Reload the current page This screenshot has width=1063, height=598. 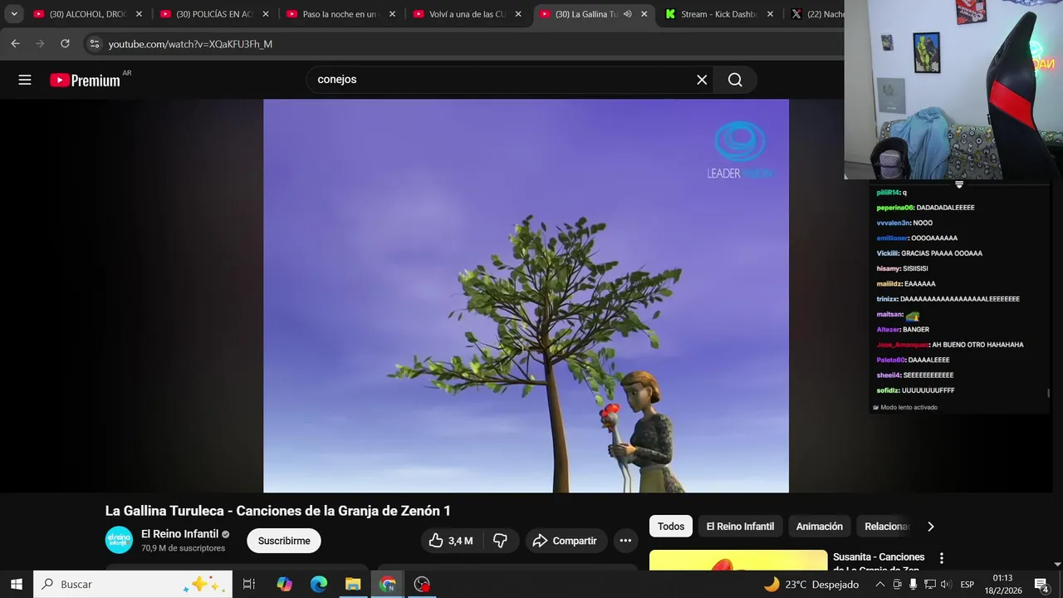[x=65, y=44]
